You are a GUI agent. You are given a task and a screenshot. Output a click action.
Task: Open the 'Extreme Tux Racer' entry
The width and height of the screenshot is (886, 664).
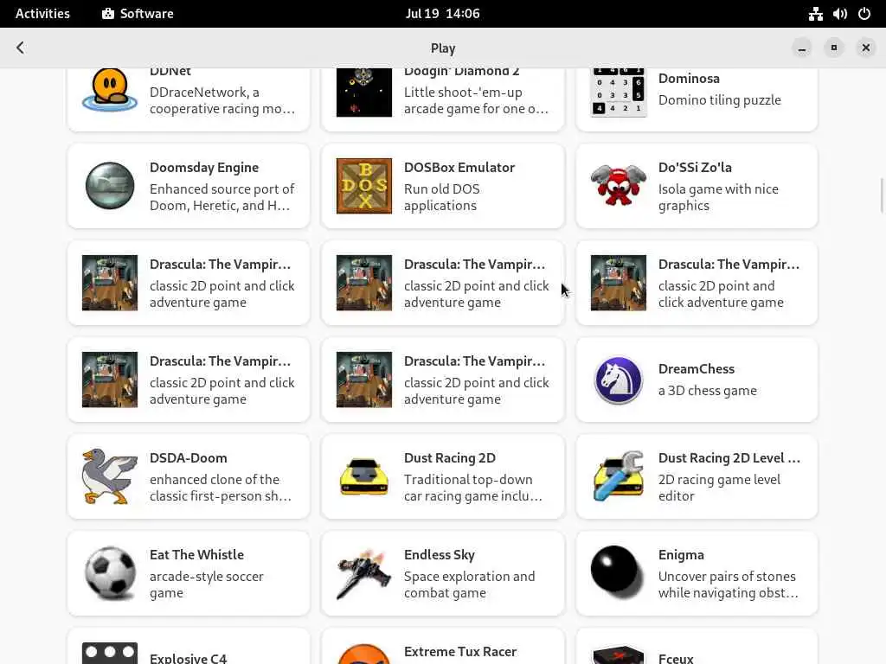pyautogui.click(x=442, y=647)
